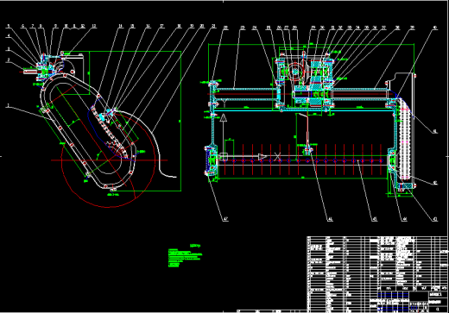
Task: Select part callout number 41
Action: (435, 131)
